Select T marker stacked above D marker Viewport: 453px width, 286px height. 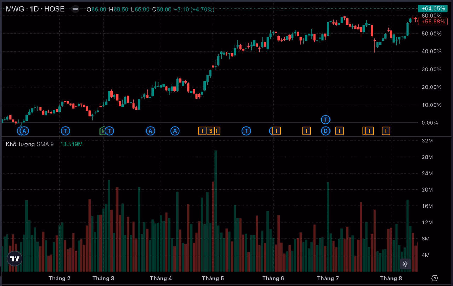click(x=326, y=119)
